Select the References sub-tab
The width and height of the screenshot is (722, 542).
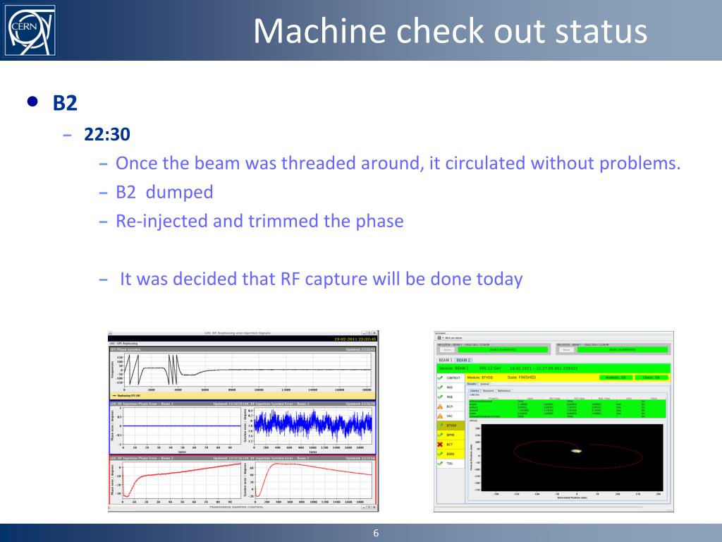pos(504,391)
